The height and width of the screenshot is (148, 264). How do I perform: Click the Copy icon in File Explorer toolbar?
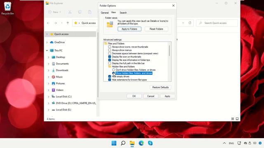pyautogui.click(x=80, y=12)
